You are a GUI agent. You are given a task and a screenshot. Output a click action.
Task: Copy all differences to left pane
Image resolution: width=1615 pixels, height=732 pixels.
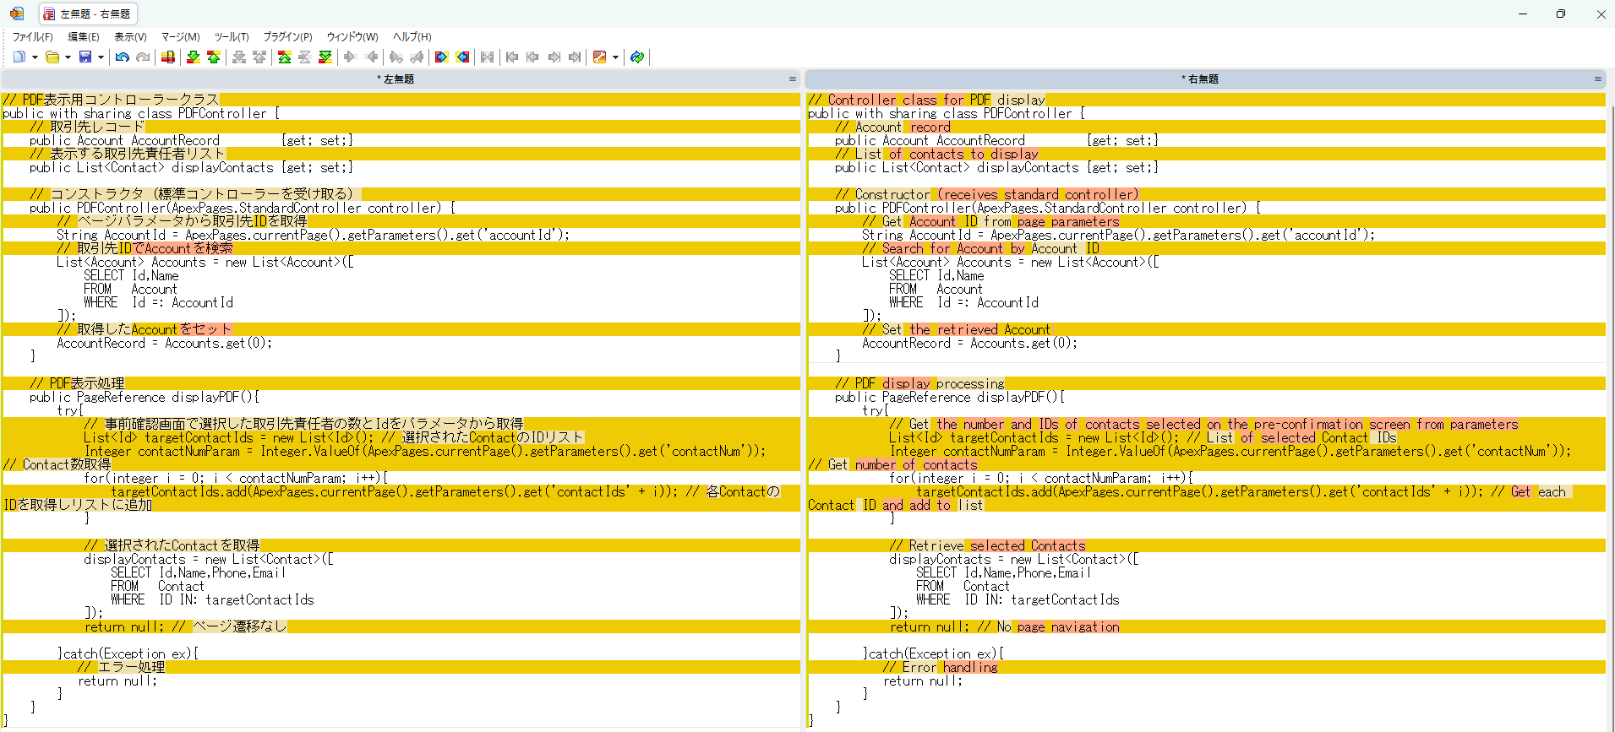coord(462,57)
